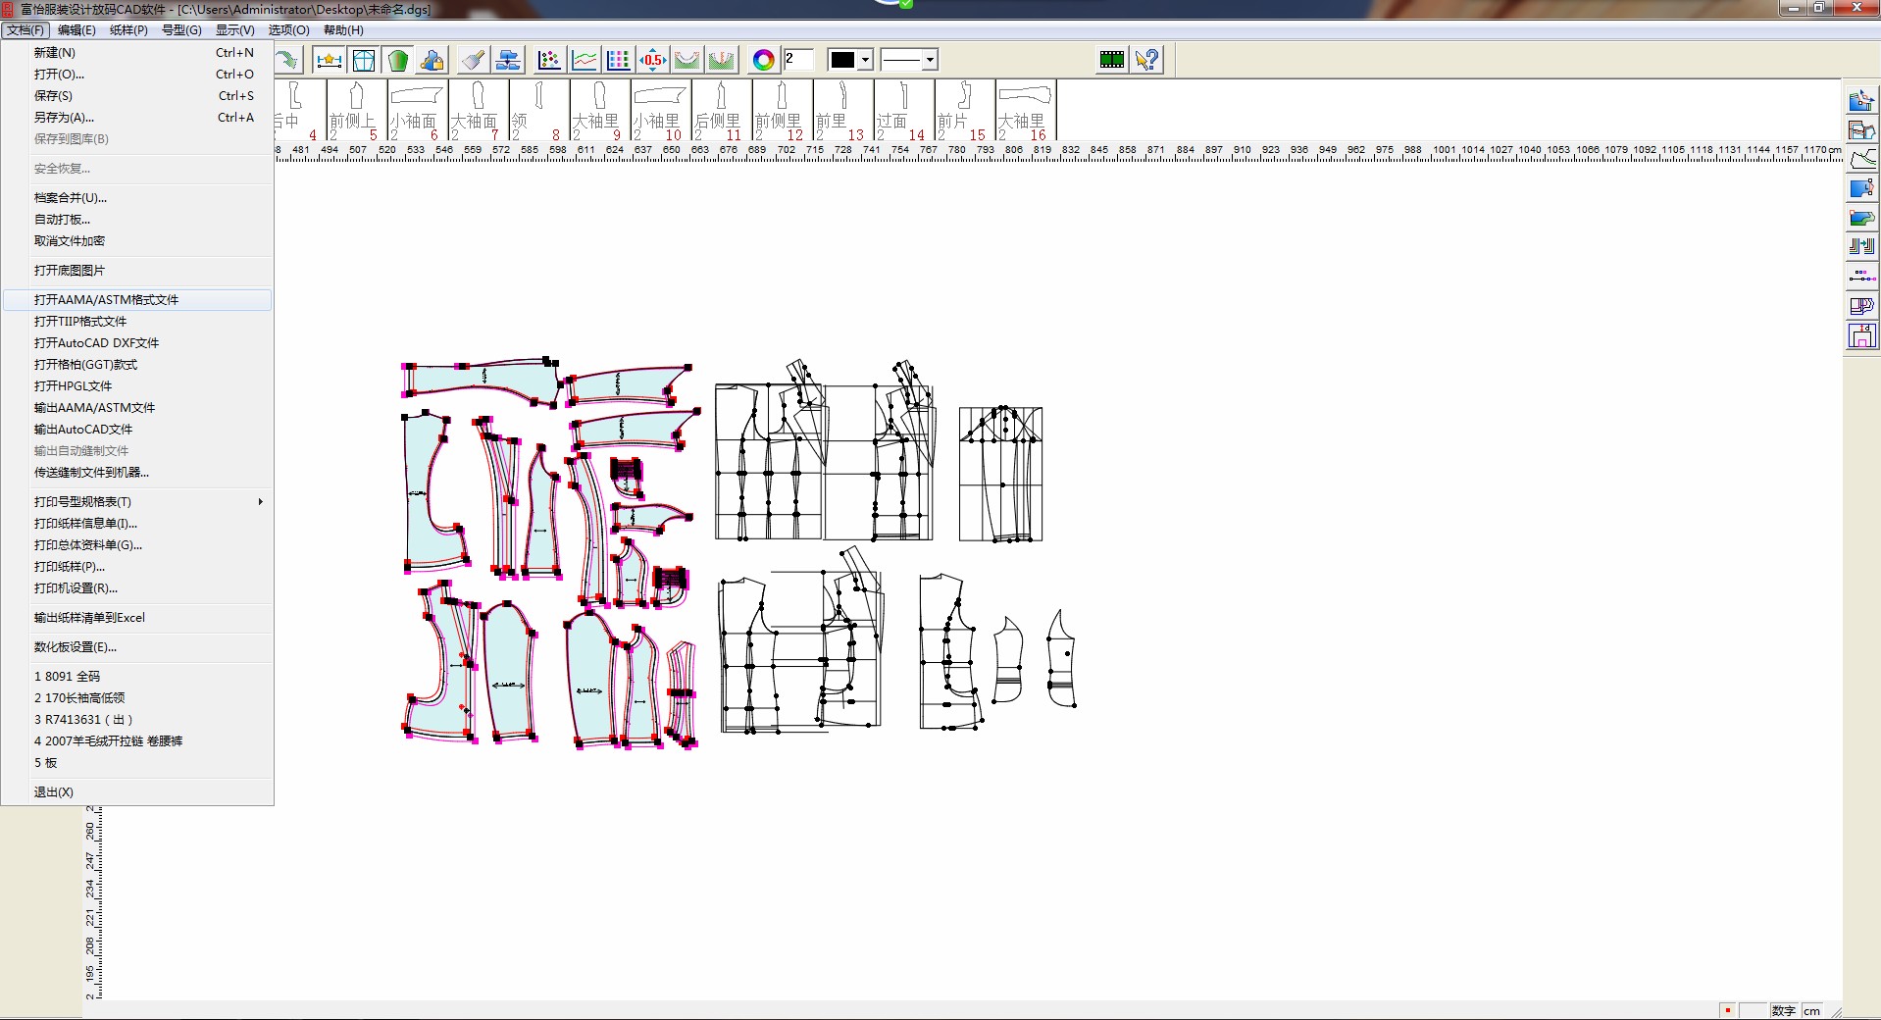The width and height of the screenshot is (1881, 1020).
Task: Click the 0.5 arrows toolbar icon
Action: click(x=652, y=61)
